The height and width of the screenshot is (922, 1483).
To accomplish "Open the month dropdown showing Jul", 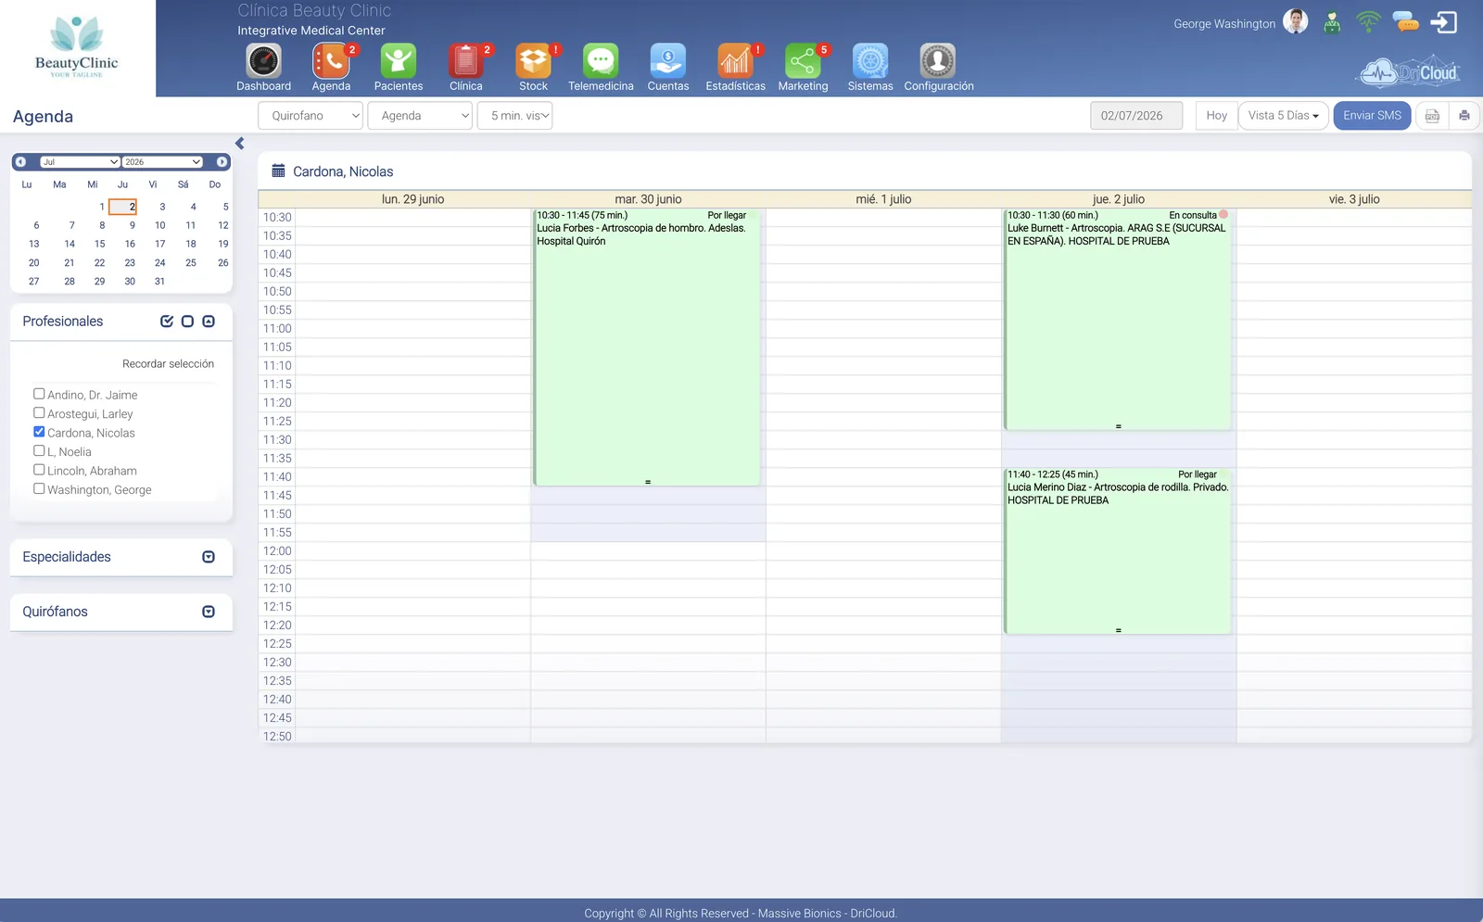I will [80, 162].
